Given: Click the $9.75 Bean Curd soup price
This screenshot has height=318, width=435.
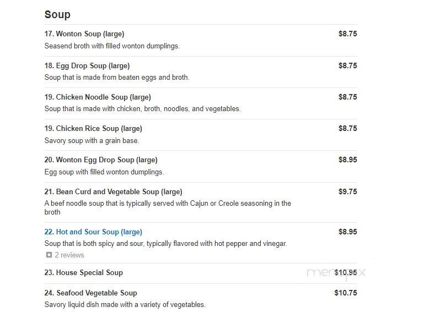Looking at the screenshot, I should click(347, 191).
